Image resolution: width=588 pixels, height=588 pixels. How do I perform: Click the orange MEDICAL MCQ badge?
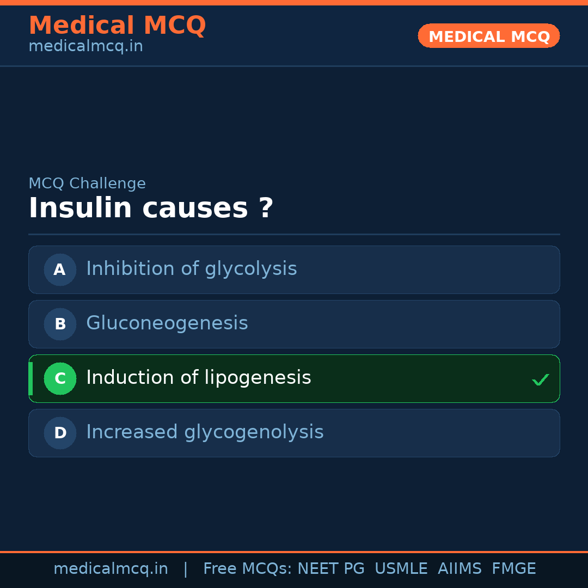[488, 36]
